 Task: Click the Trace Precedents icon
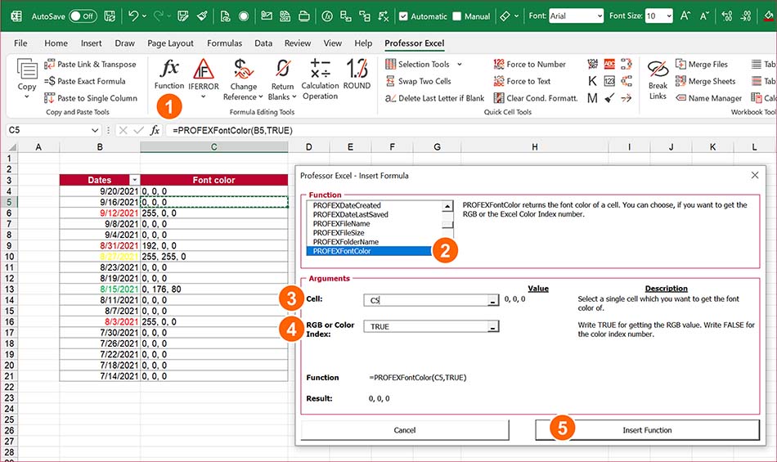[x=345, y=16]
